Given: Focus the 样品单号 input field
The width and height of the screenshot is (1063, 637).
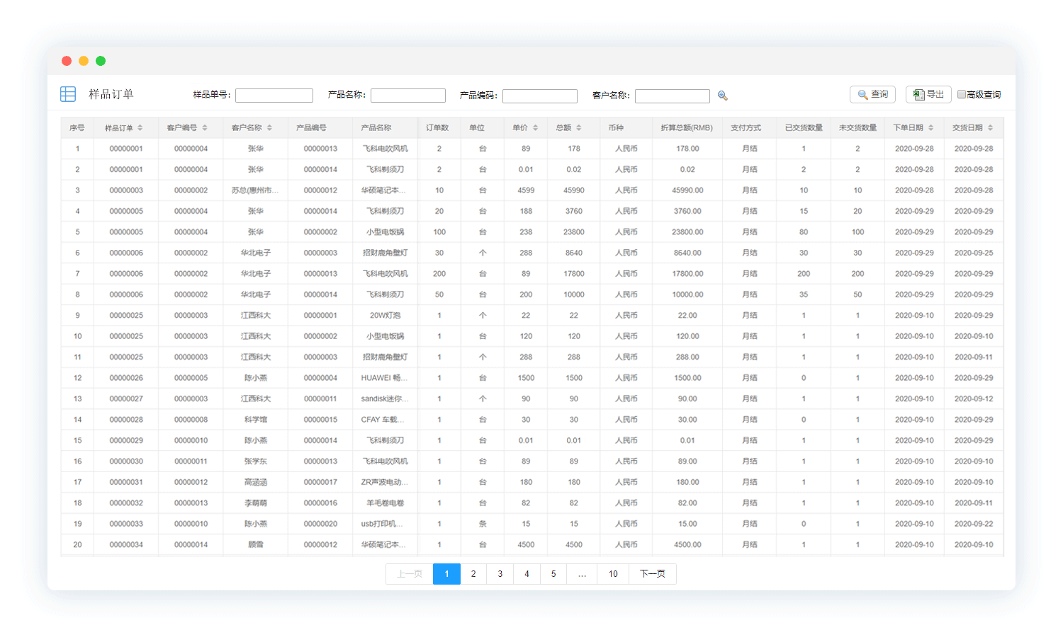Looking at the screenshot, I should [274, 96].
